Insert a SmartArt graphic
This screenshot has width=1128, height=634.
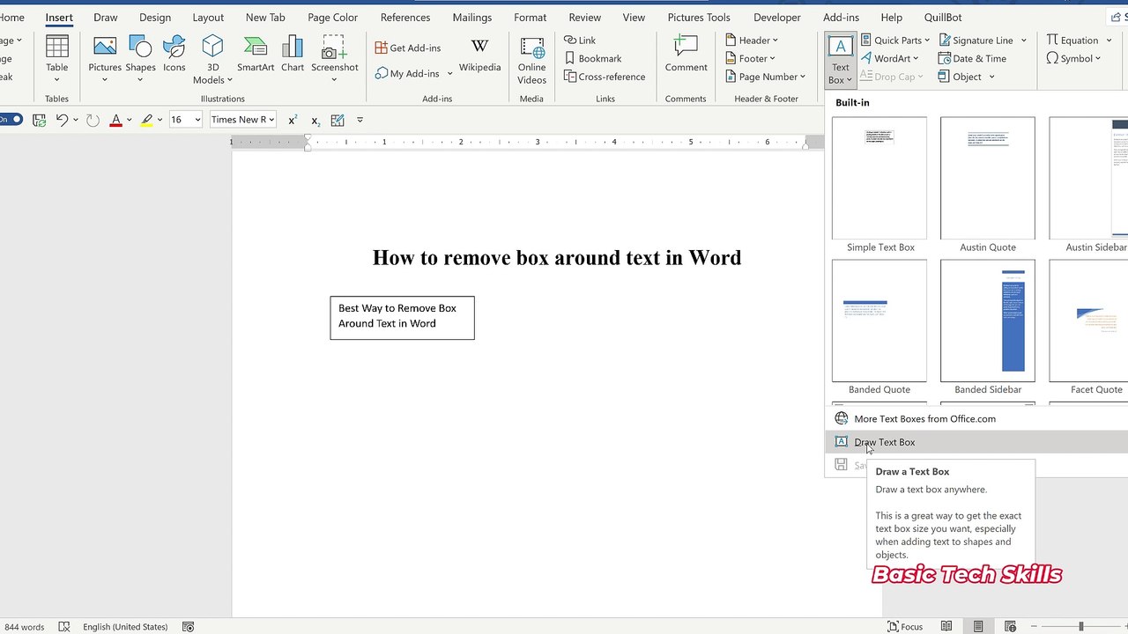point(256,55)
